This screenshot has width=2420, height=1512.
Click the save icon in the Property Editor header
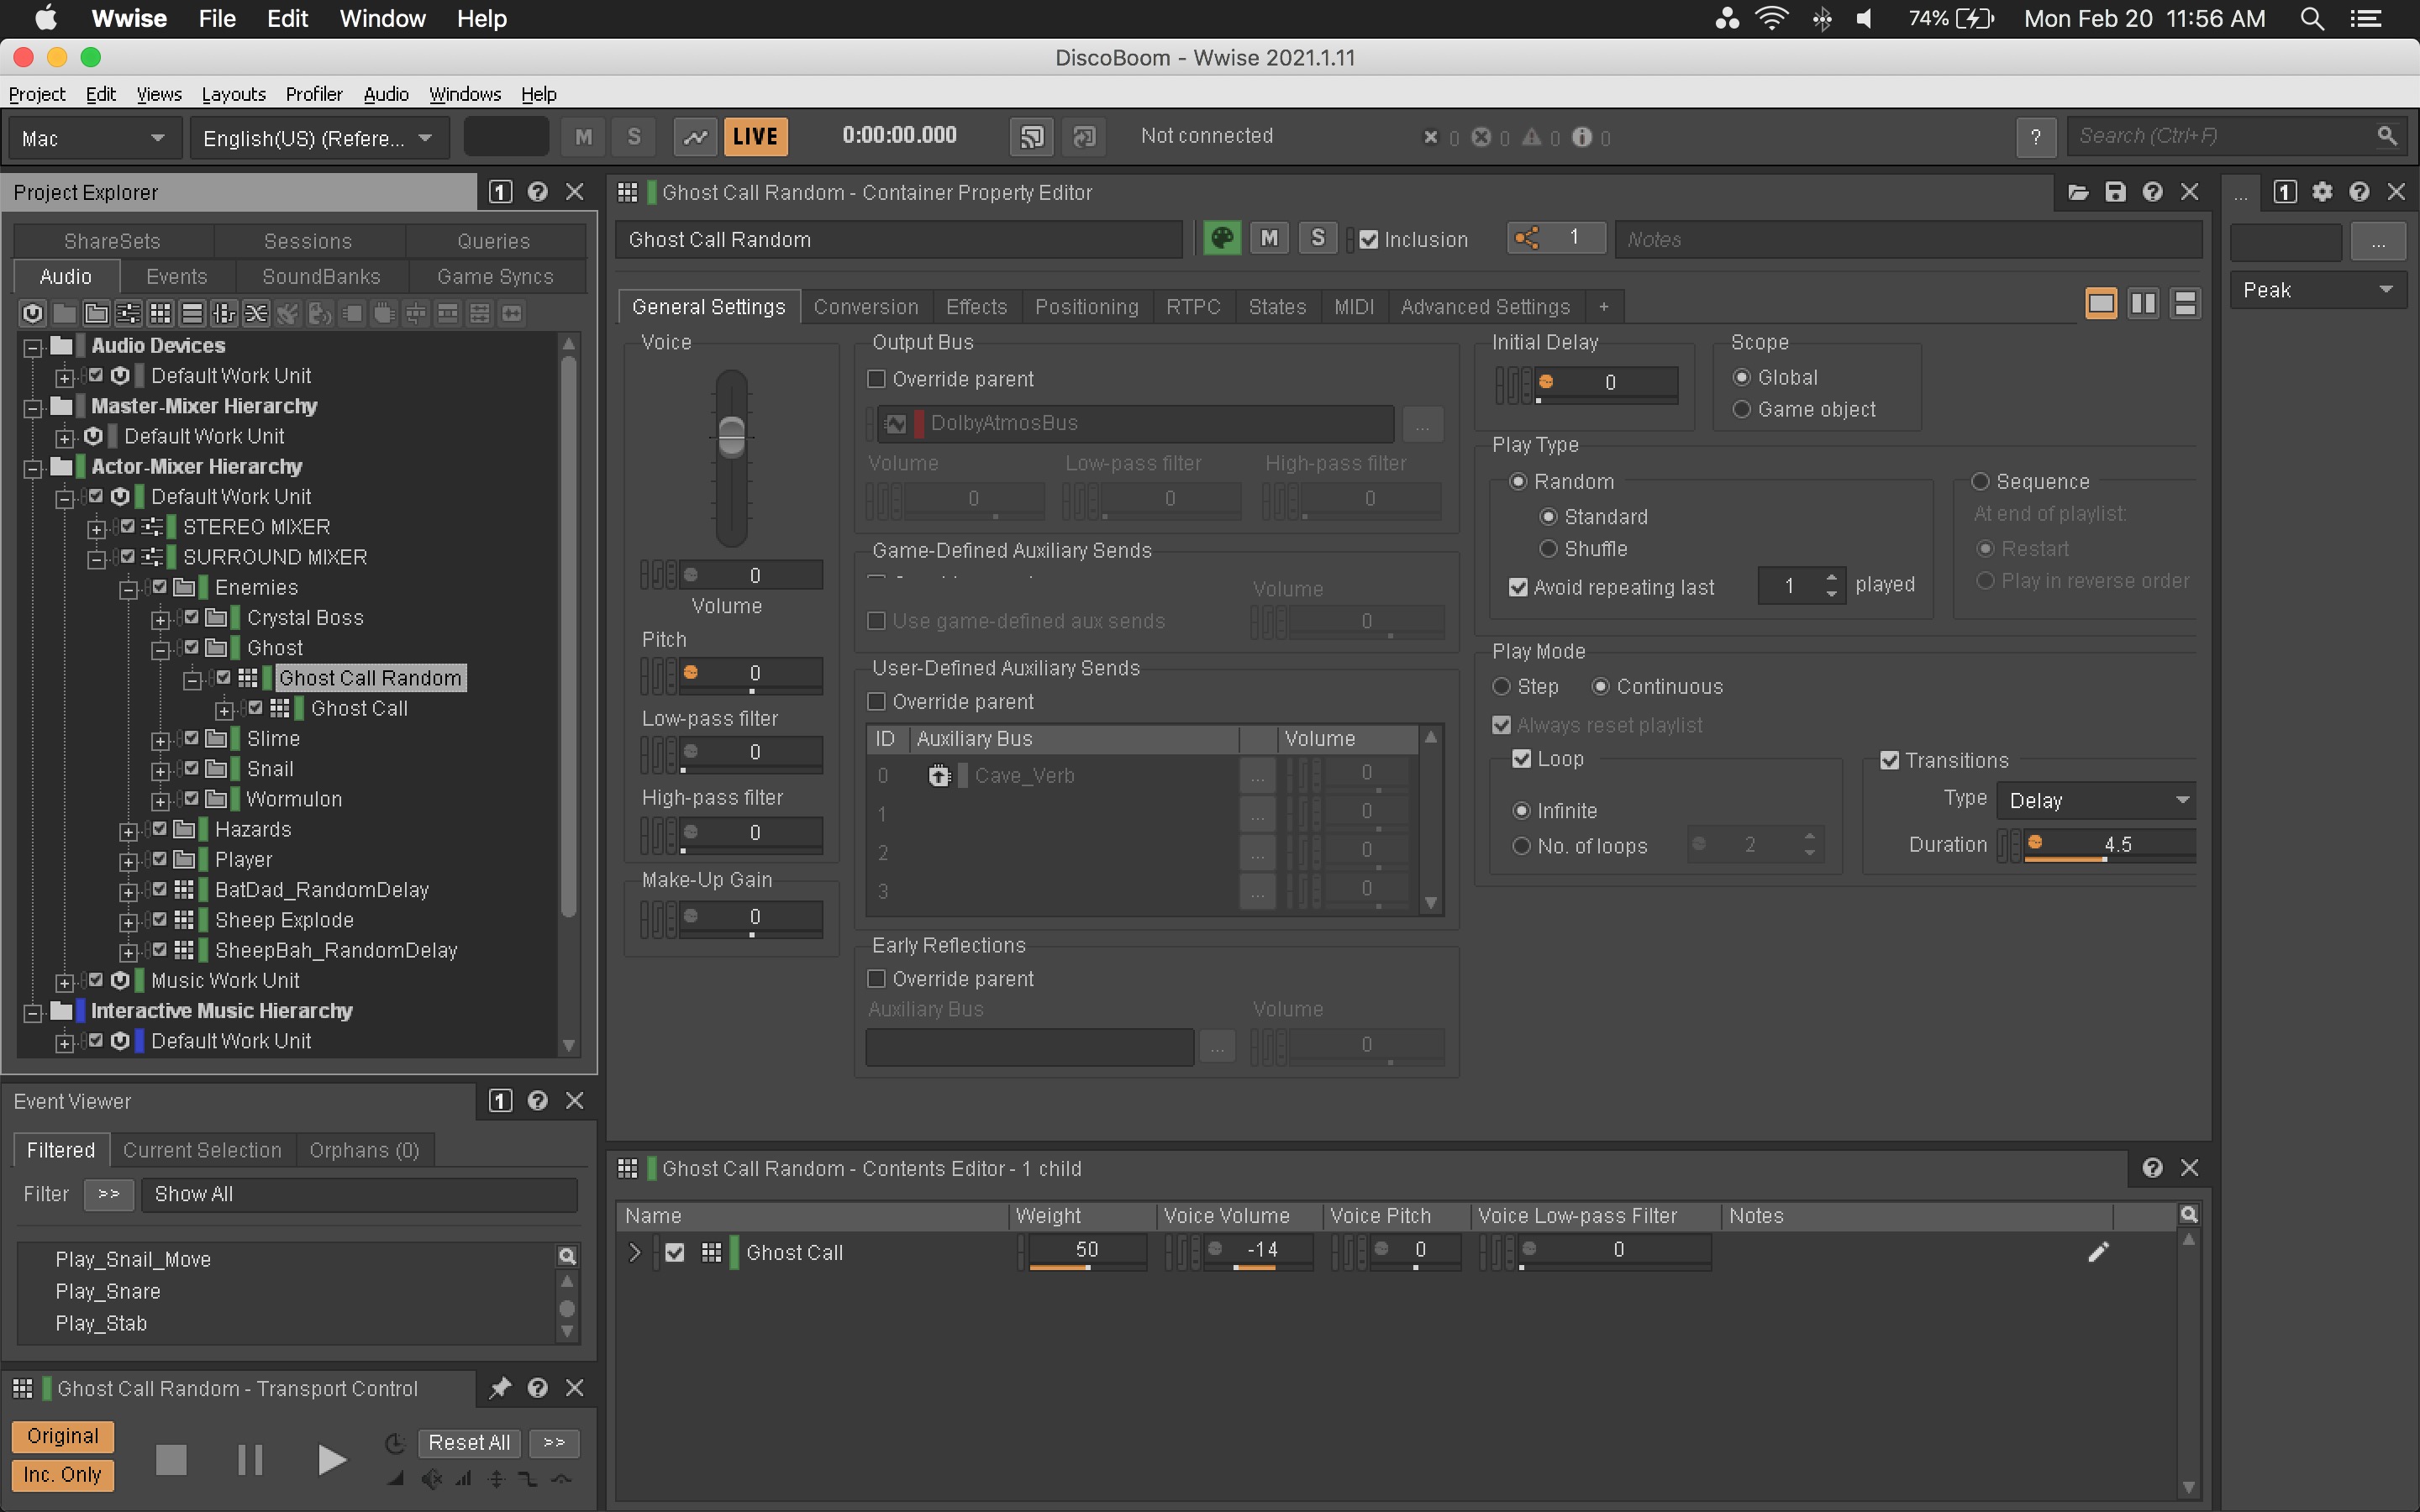(x=2115, y=192)
